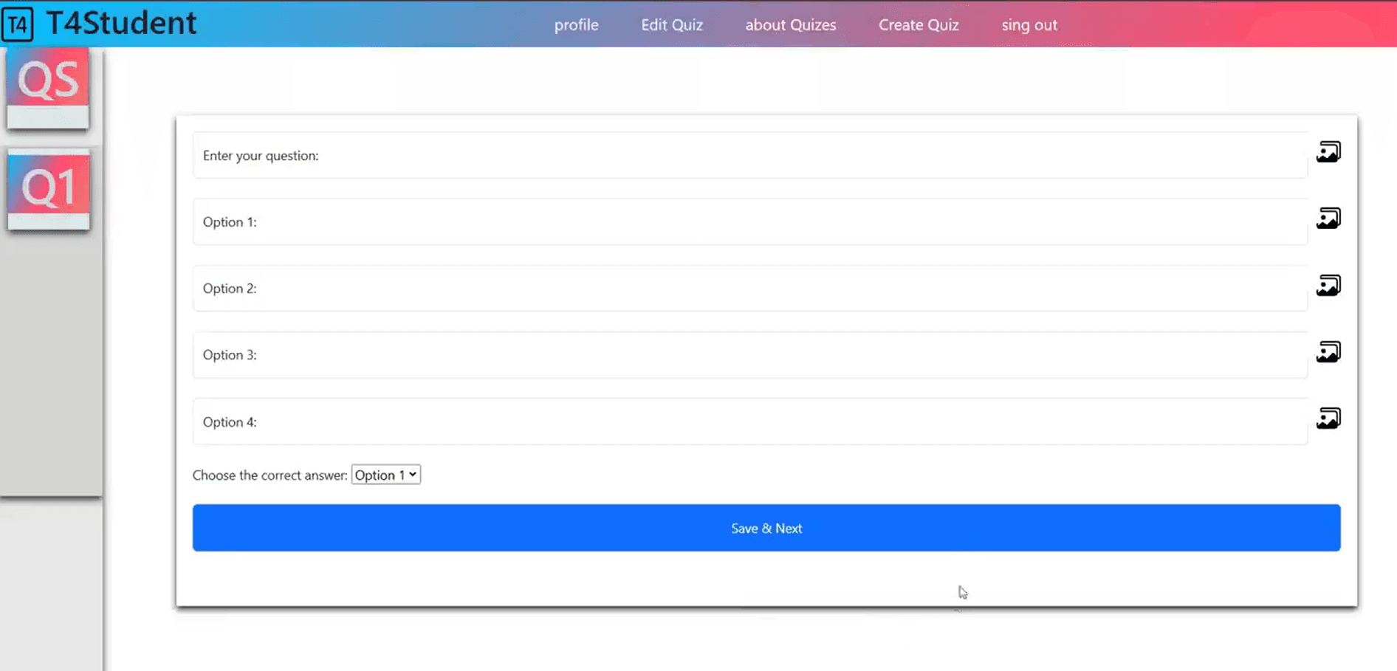Viewport: 1397px width, 671px height.
Task: Focus the Option 1 input field
Action: click(750, 222)
